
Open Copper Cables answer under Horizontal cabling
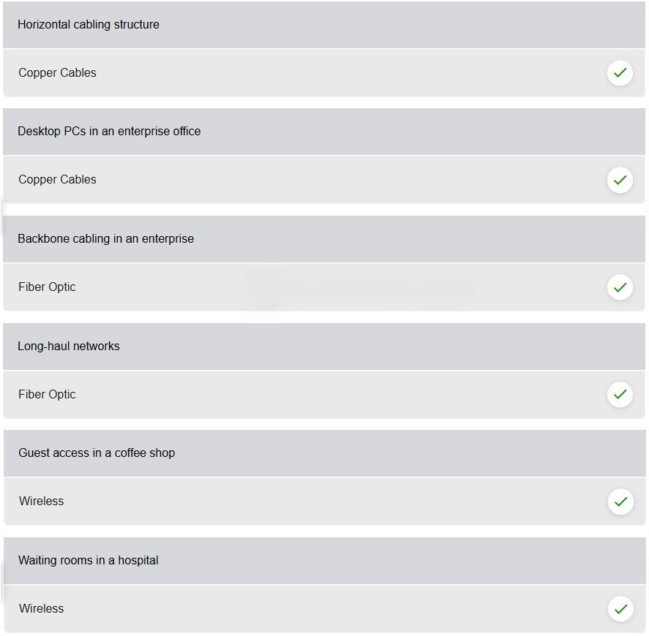coord(324,73)
